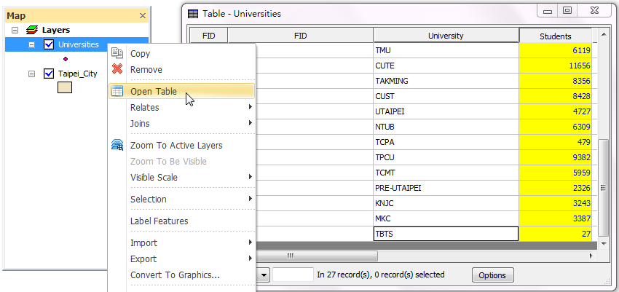Collapse the Taipei_City layer node
The width and height of the screenshot is (619, 292).
(x=31, y=74)
